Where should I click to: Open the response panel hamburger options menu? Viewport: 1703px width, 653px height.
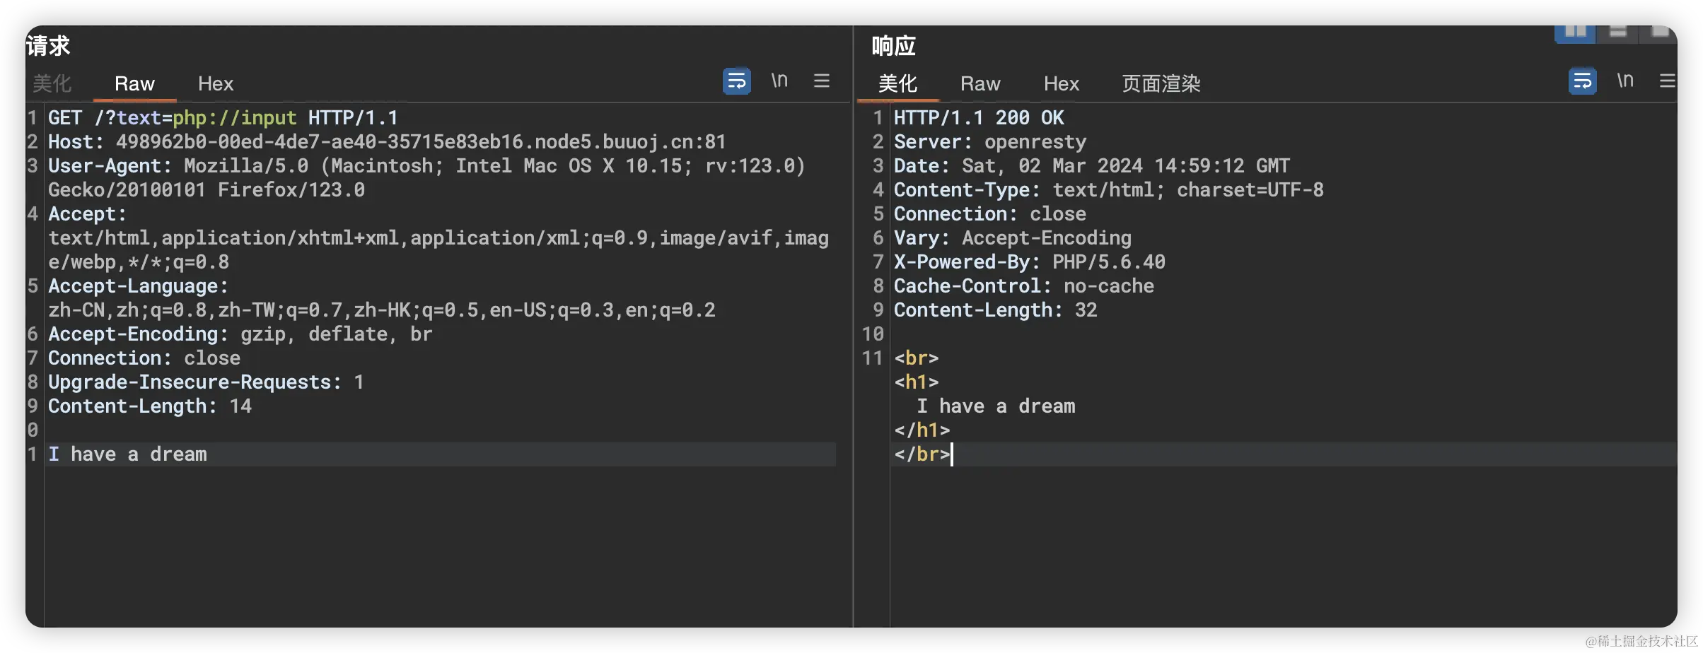click(x=1667, y=81)
